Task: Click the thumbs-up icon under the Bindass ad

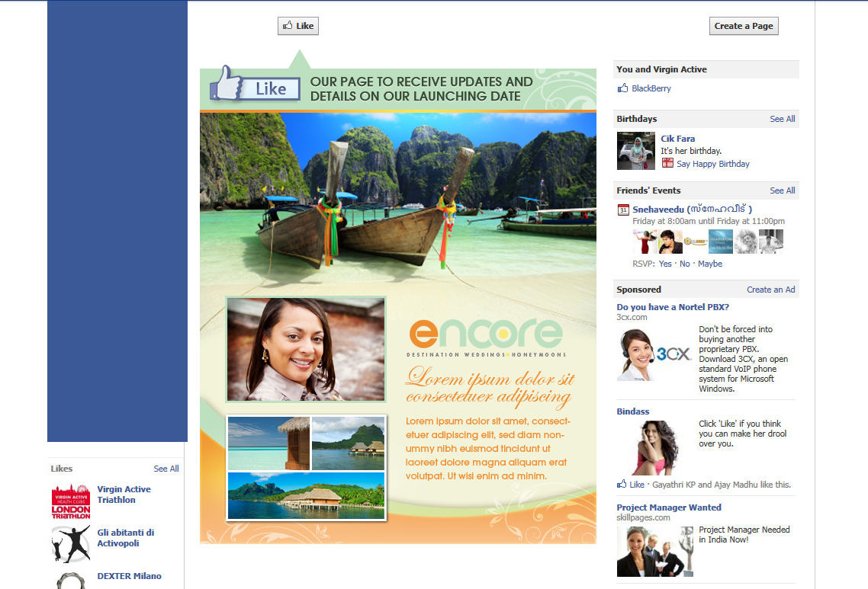Action: coord(622,484)
